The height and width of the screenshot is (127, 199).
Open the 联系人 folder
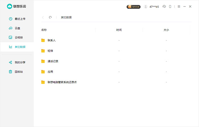coord(51,40)
